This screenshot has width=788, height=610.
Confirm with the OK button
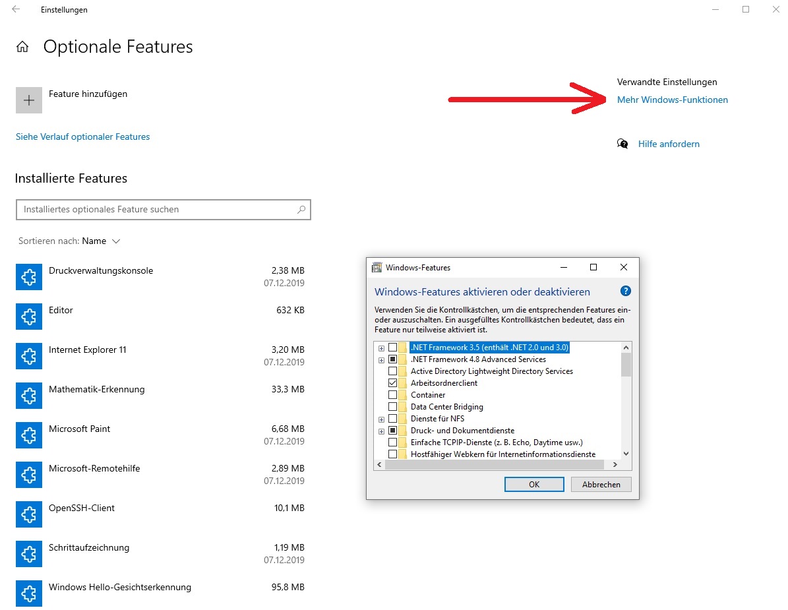[x=533, y=485]
